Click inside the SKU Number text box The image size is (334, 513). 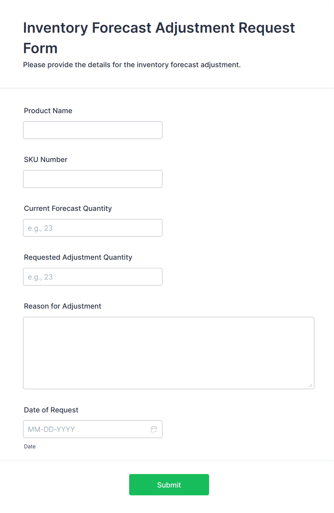tap(92, 179)
